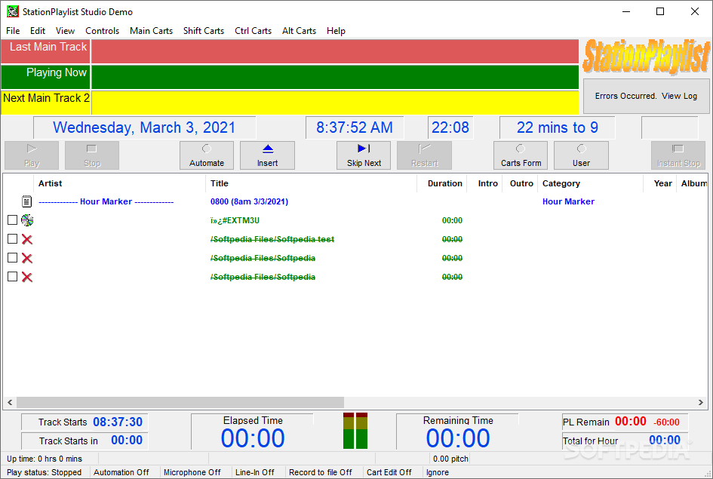The height and width of the screenshot is (479, 713).
Task: Click the Play button
Action: (32, 155)
